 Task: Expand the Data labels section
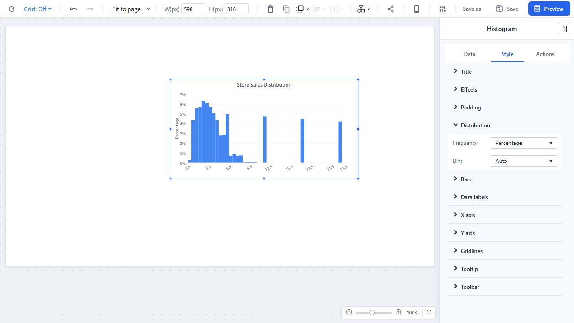(x=505, y=197)
